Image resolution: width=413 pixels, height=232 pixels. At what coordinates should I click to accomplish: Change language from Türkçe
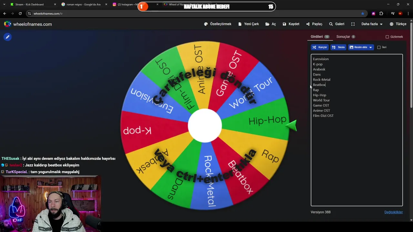[398, 24]
